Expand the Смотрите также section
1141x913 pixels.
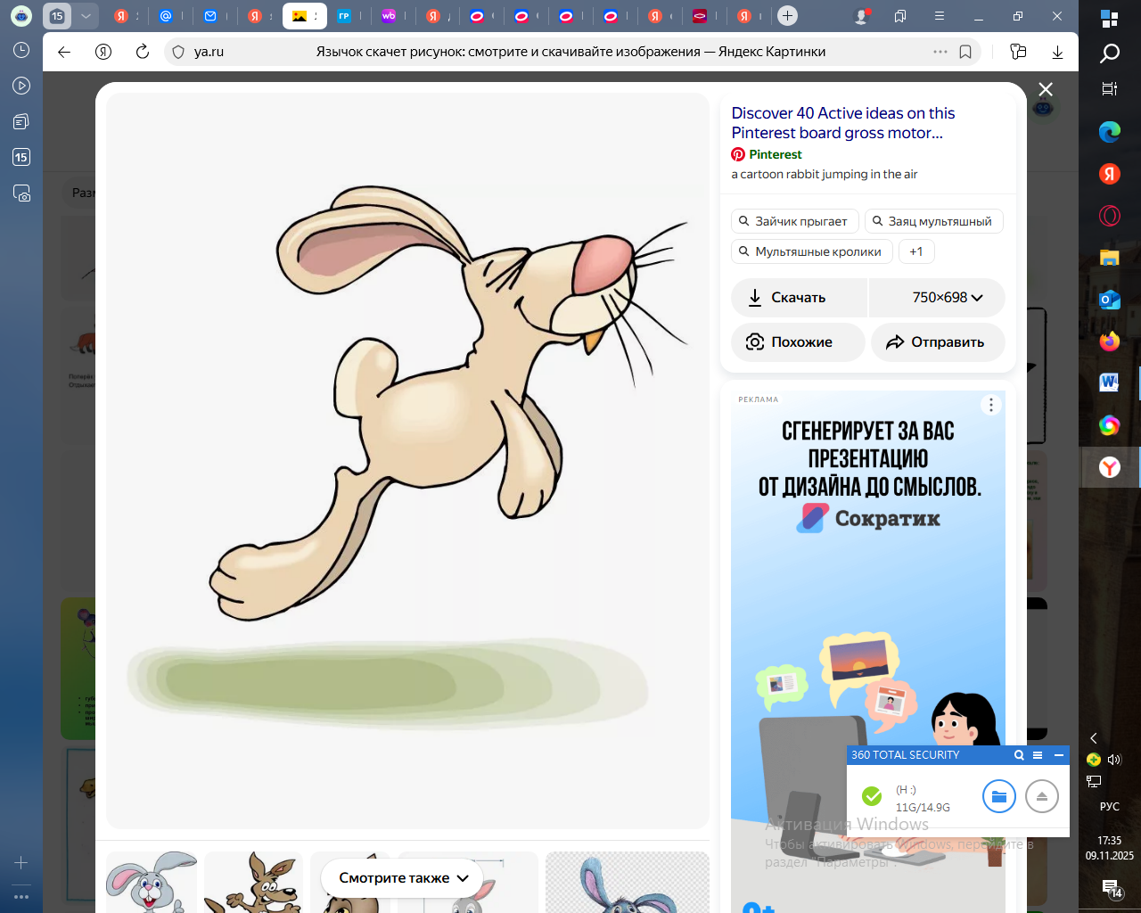click(x=402, y=878)
